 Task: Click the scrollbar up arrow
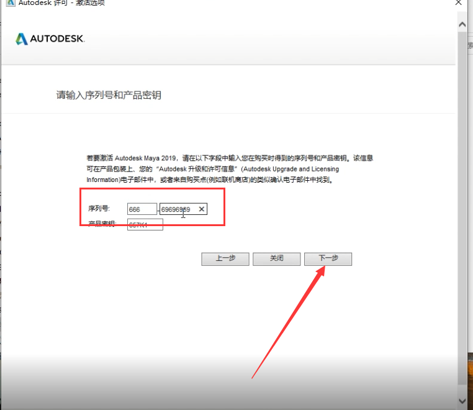462,24
